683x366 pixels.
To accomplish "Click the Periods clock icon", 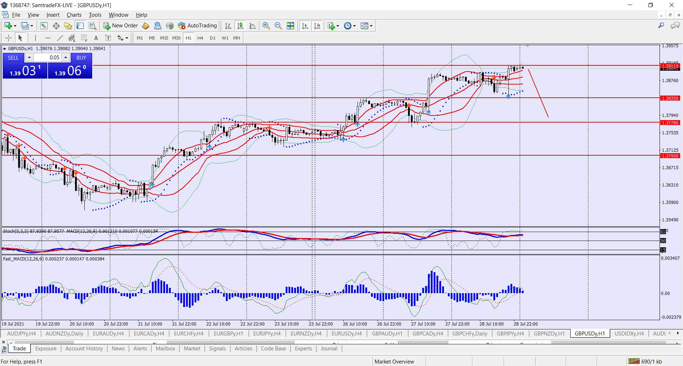I will click(348, 26).
